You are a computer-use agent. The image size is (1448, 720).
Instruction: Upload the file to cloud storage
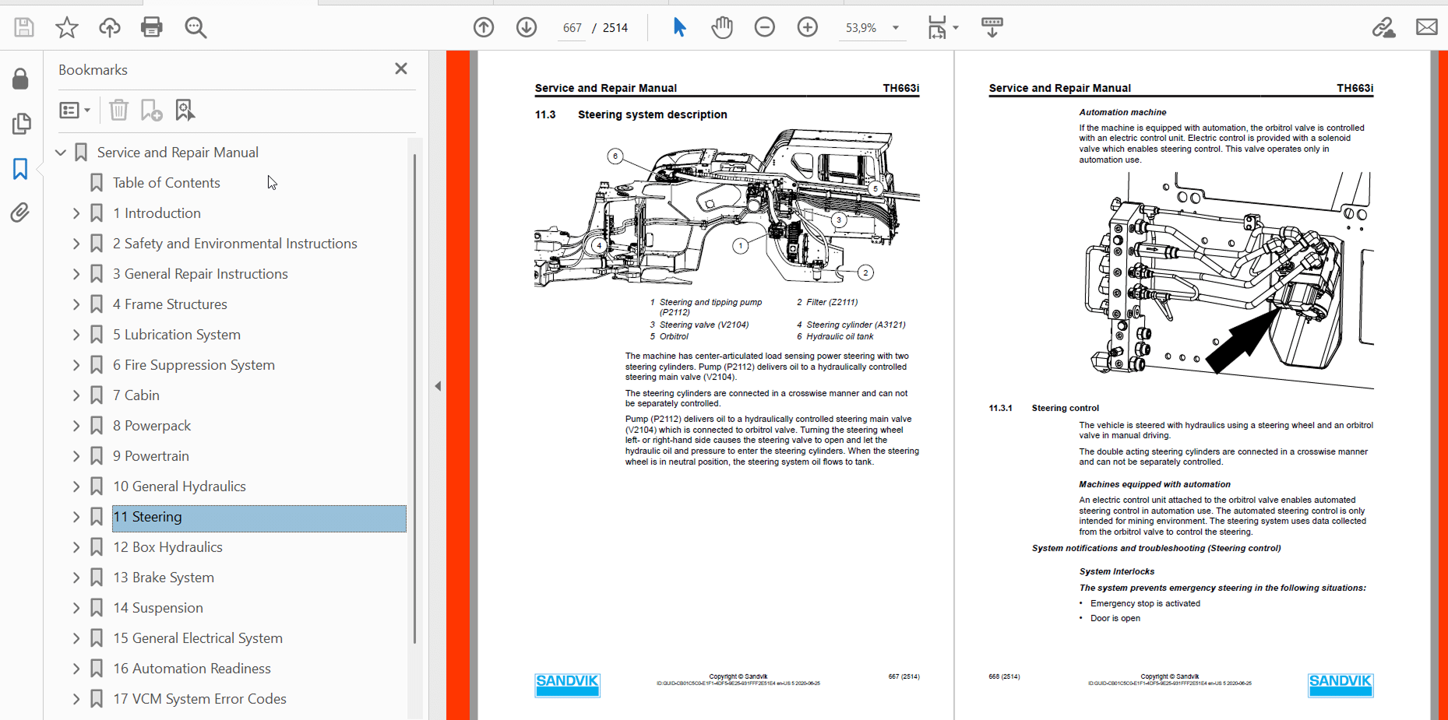point(110,28)
